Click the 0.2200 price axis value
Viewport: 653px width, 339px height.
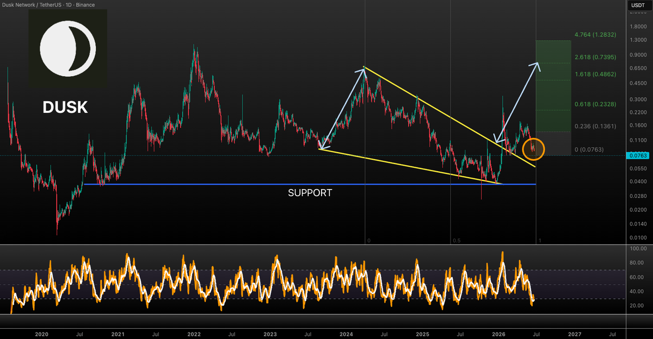(638, 112)
